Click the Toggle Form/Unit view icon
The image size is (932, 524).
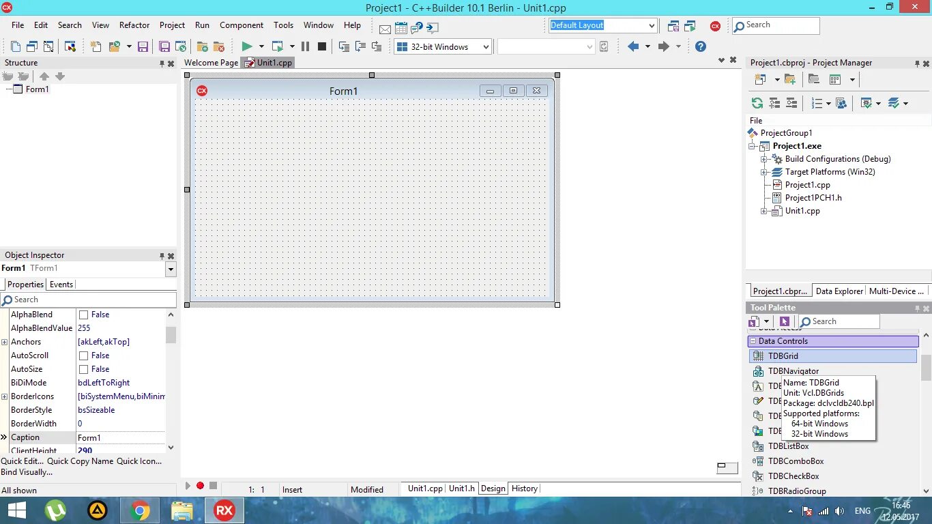48,46
